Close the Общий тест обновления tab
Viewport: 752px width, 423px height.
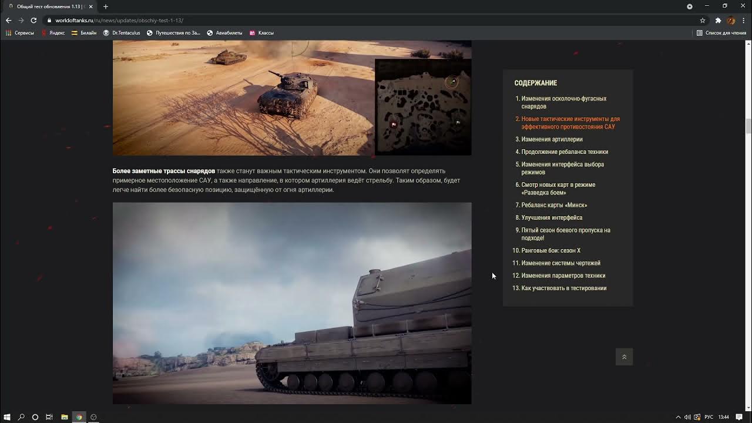(x=90, y=6)
